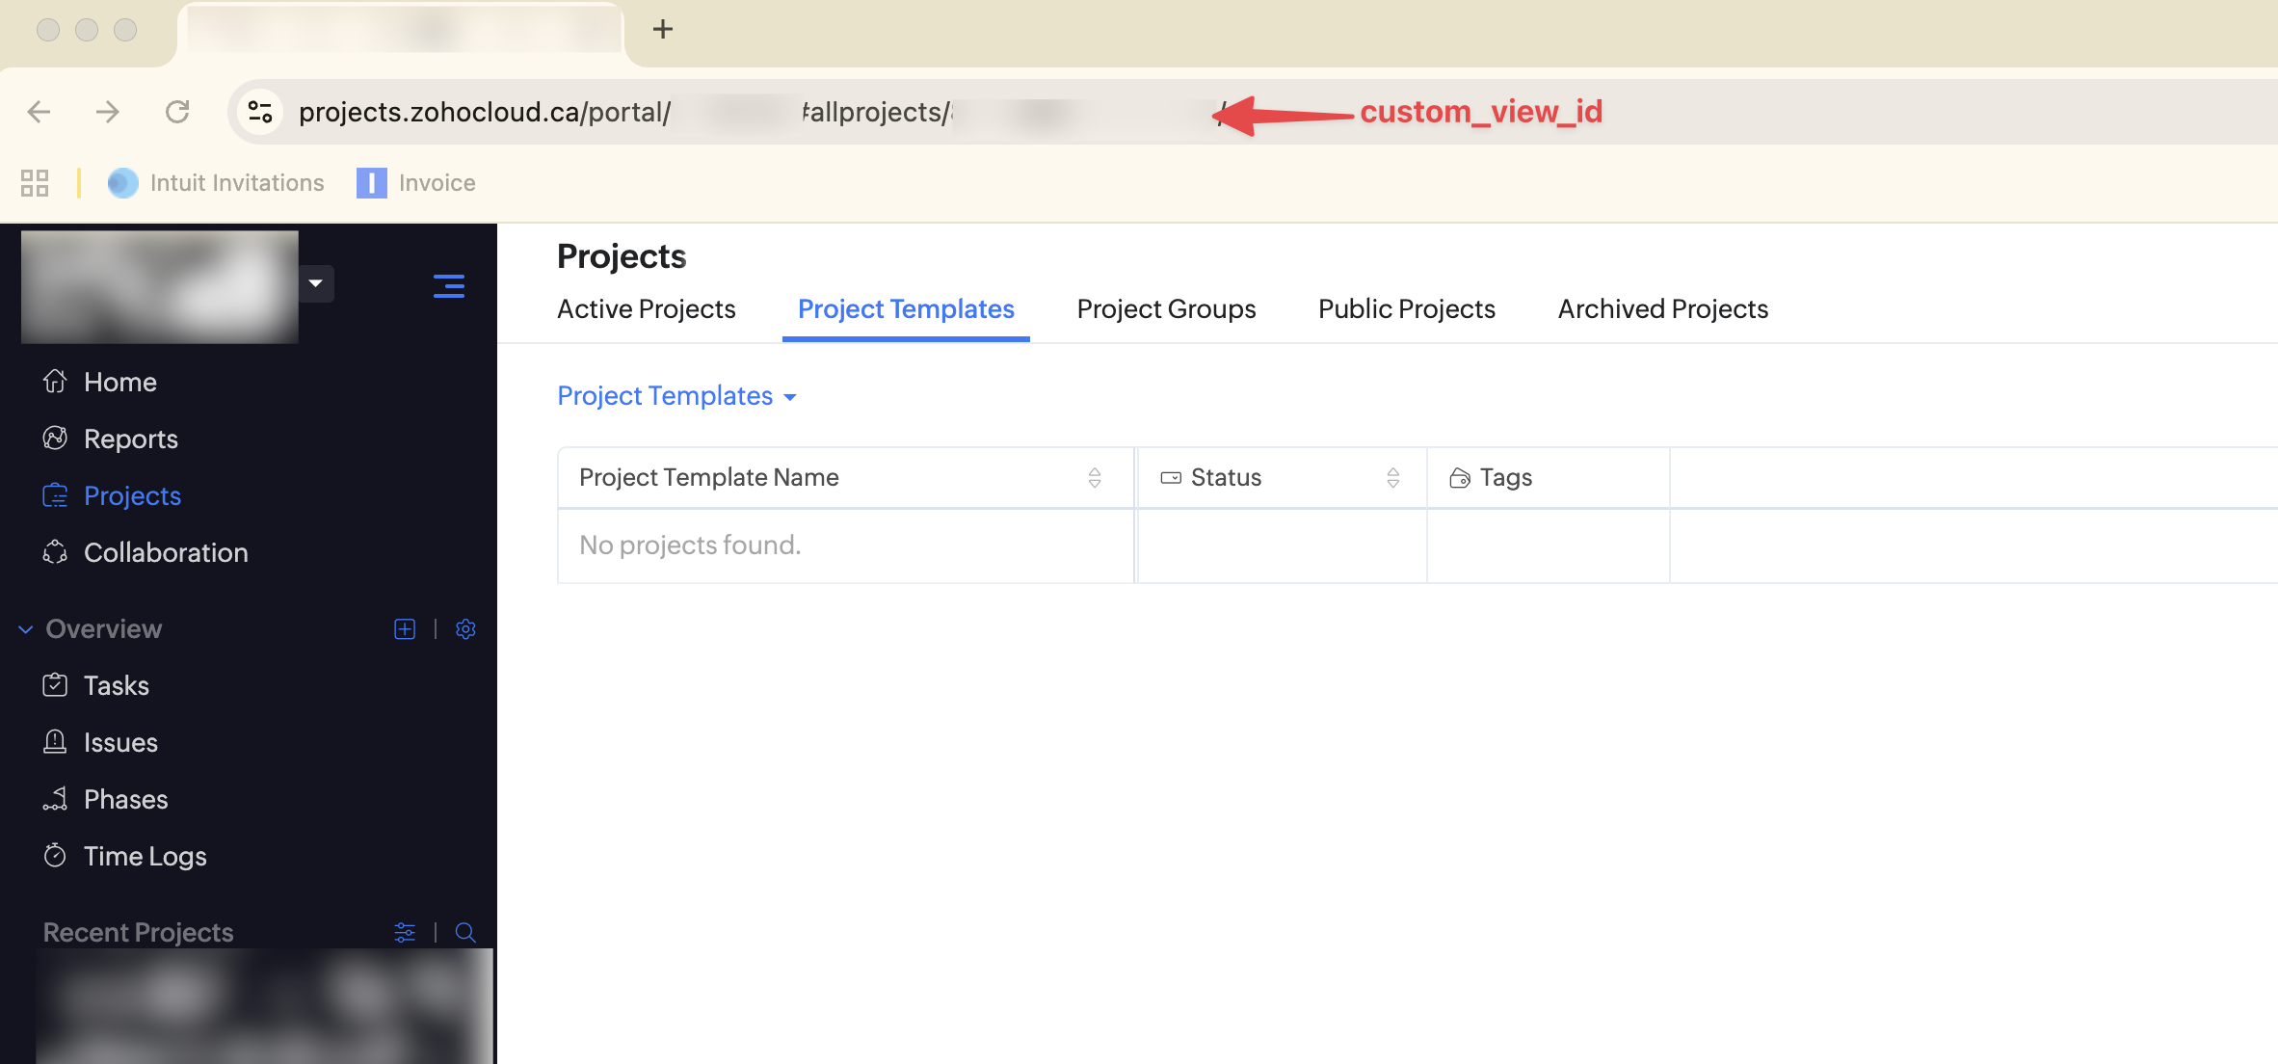Image resolution: width=2278 pixels, height=1064 pixels.
Task: Collapse the Overview section chevron
Action: [x=26, y=629]
